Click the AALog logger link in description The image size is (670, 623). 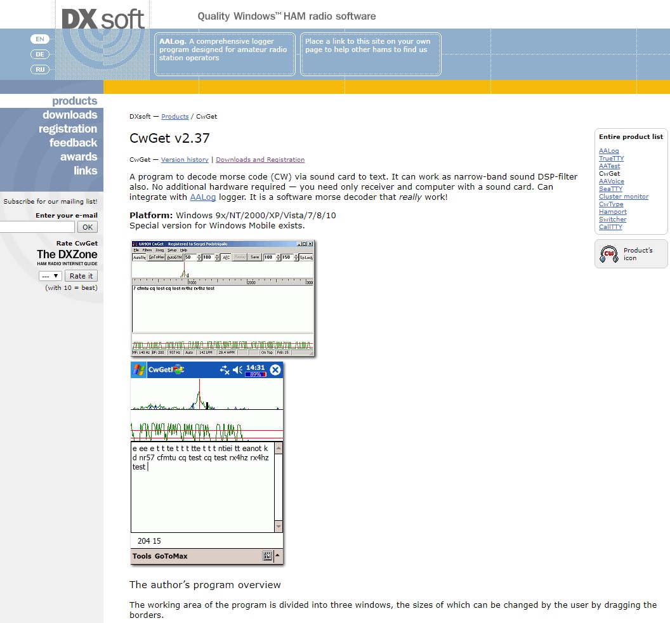point(202,197)
